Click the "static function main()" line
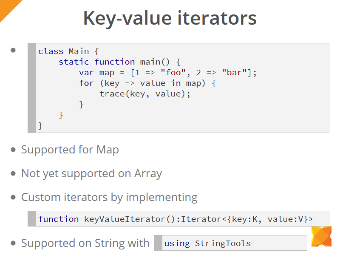Image resolution: width=340 pixels, height=255 pixels. 119,62
